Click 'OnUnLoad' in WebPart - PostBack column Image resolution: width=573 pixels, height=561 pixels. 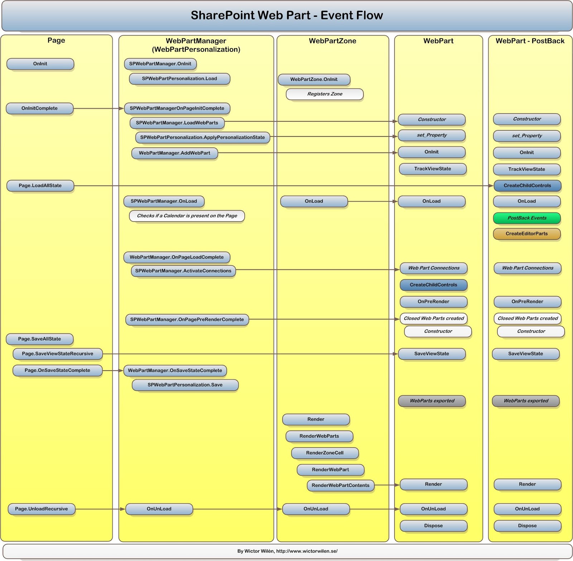(x=528, y=509)
